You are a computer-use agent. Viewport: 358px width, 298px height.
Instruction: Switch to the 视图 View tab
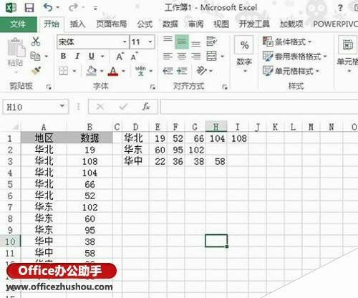click(221, 24)
